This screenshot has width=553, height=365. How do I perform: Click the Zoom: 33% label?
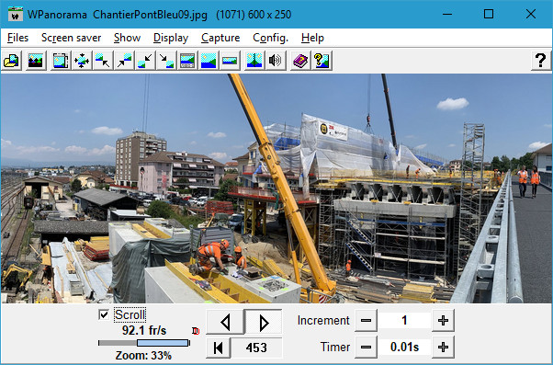click(x=143, y=355)
